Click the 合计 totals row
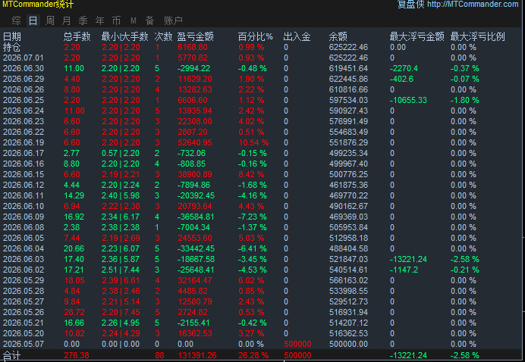Viewport: 525px width, 362px height. [x=261, y=355]
